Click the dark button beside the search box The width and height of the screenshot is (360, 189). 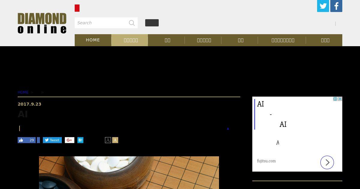152,23
